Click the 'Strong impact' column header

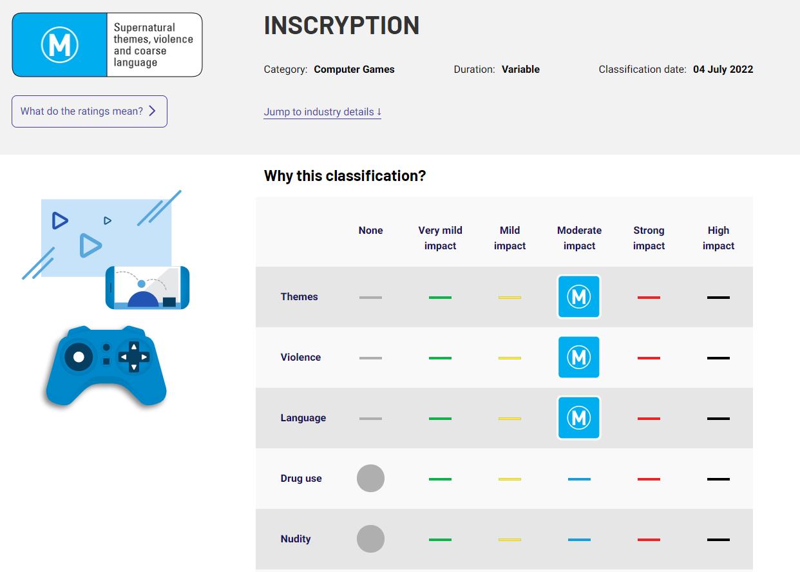649,238
